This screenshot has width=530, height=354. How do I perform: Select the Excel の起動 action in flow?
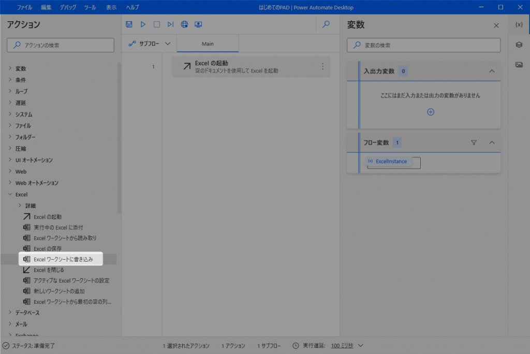point(251,67)
